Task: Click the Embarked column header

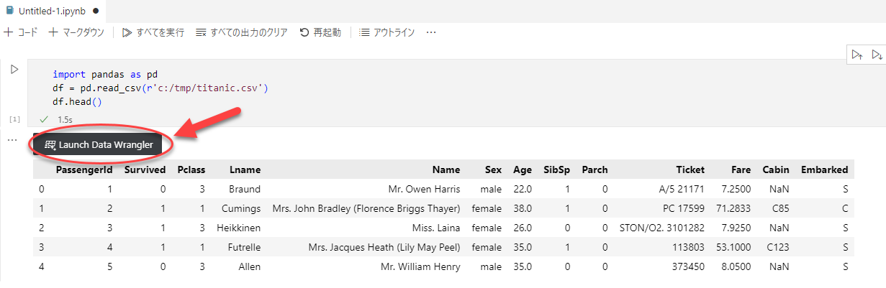Action: (824, 170)
